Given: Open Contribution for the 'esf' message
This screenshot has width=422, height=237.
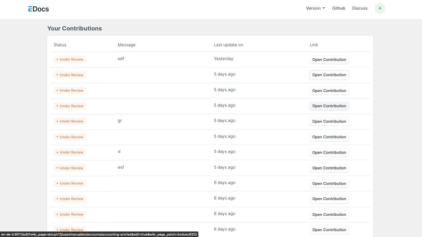Looking at the screenshot, I should [x=329, y=168].
